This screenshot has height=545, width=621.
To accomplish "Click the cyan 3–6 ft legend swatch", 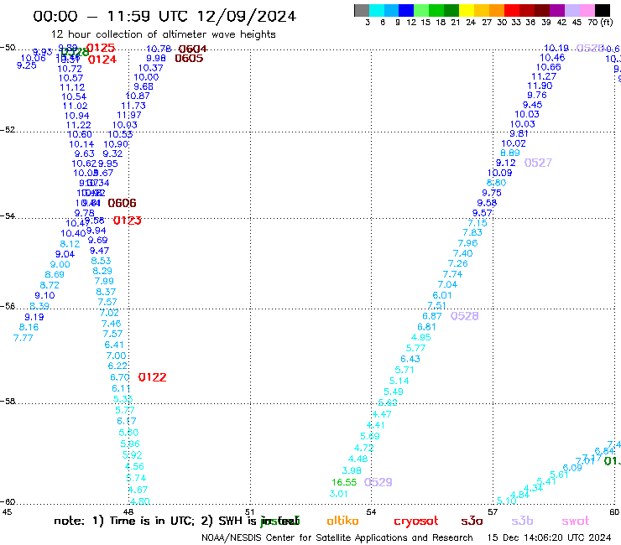I will click(377, 10).
